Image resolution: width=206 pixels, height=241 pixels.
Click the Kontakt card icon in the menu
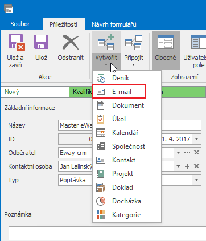pyautogui.click(x=101, y=160)
